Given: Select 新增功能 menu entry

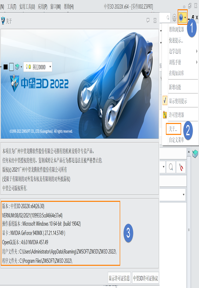Looking at the screenshot, I should [x=175, y=87].
